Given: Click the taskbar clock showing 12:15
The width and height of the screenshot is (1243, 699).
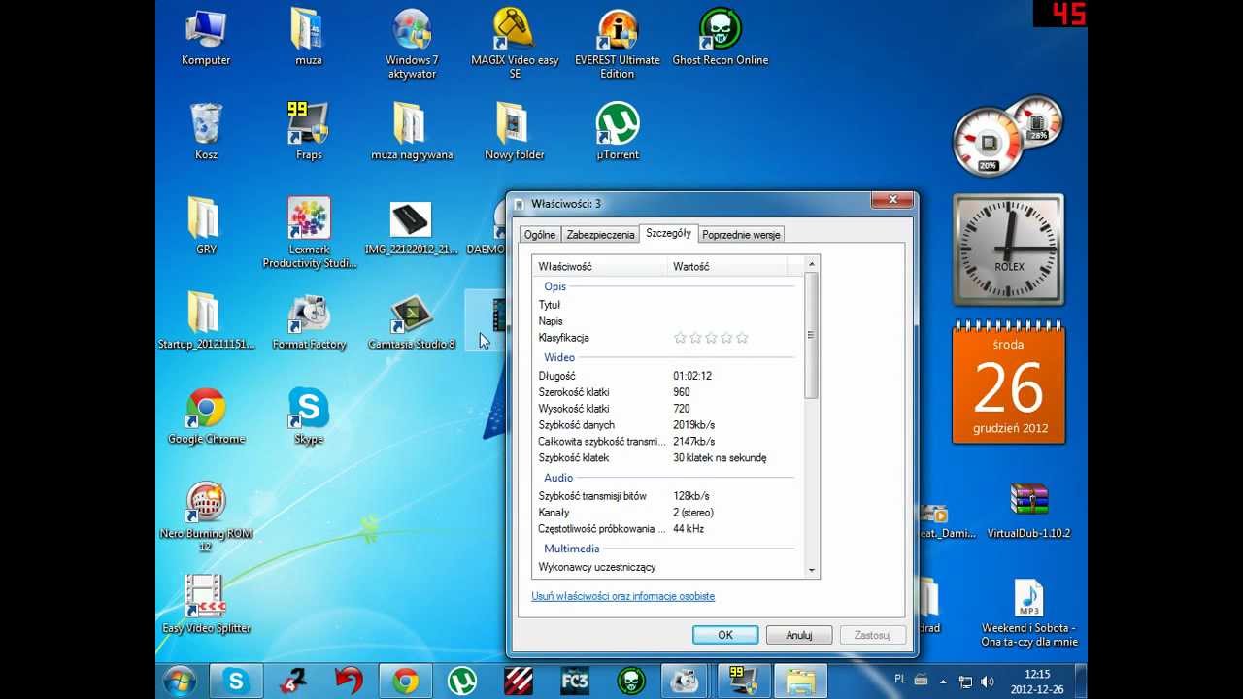Looking at the screenshot, I should [1037, 681].
